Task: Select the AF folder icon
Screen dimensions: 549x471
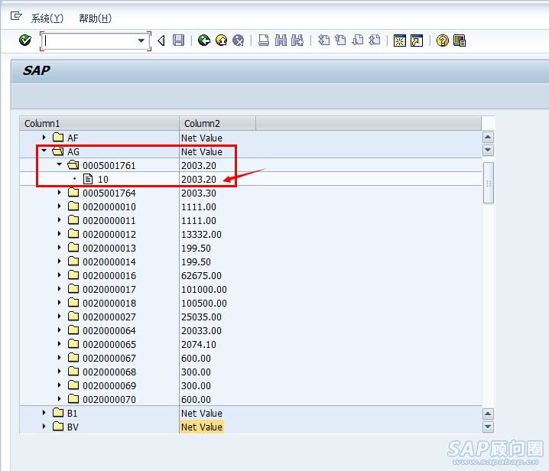Action: click(x=58, y=137)
